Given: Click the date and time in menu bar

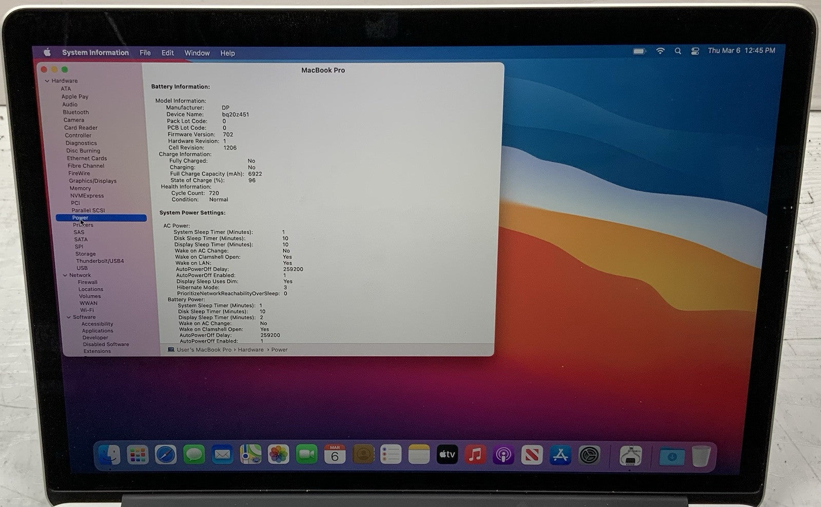Looking at the screenshot, I should pyautogui.click(x=741, y=50).
